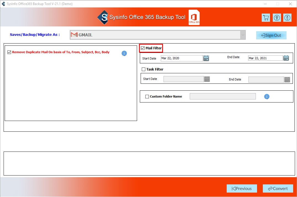Open calendar picker for Mail Filter Start Date
297x197 pixels.
pos(206,58)
